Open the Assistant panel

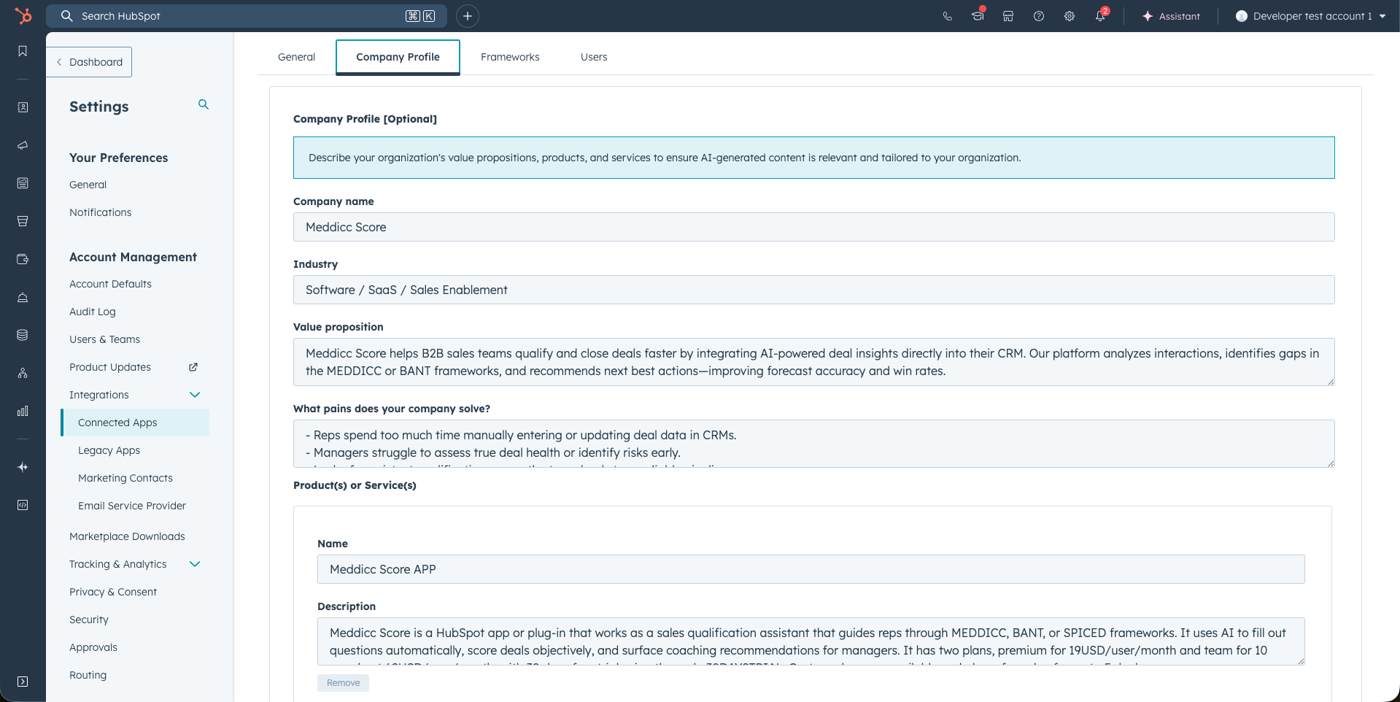click(x=1171, y=16)
